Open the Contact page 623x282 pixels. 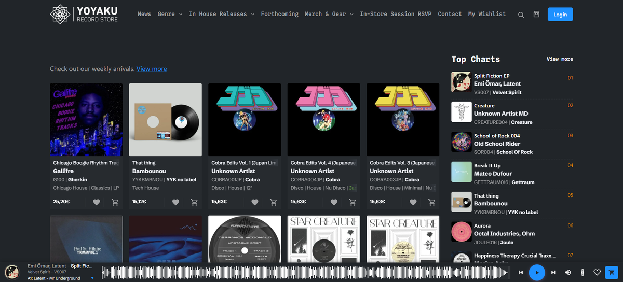(450, 14)
